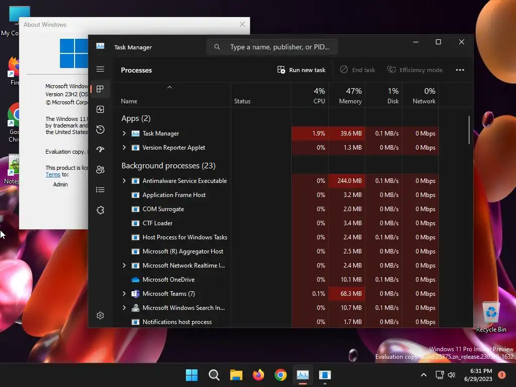Open taskbar Search icon
Image resolution: width=516 pixels, height=387 pixels.
[x=214, y=375]
